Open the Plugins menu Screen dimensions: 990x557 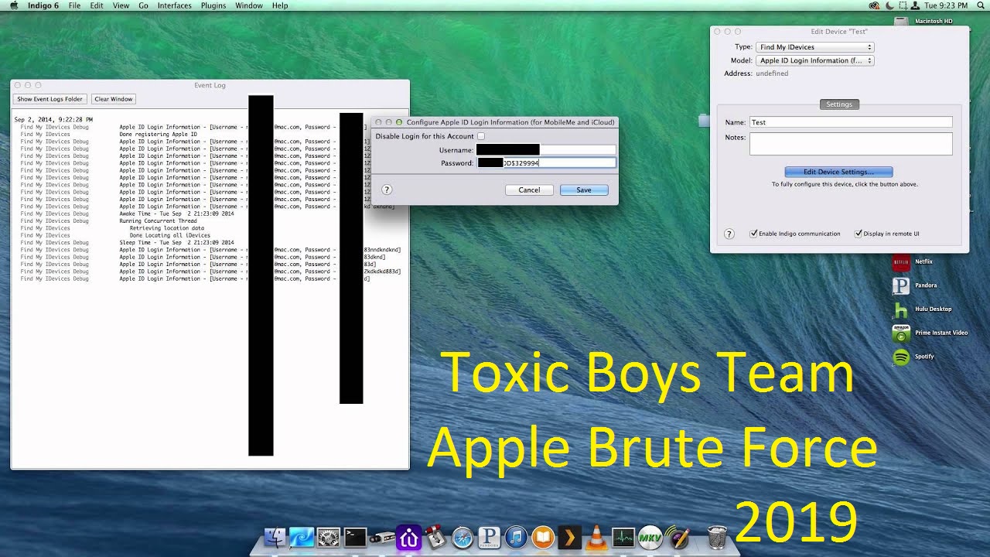click(x=213, y=5)
